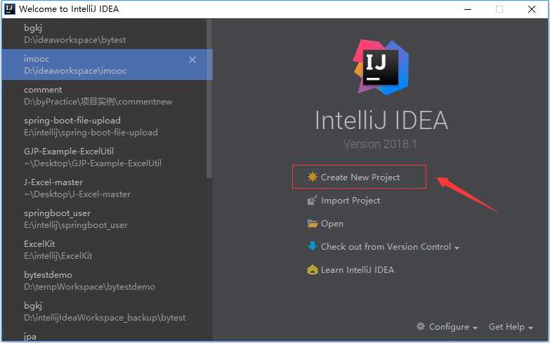
Task: Choose Create New Project
Action: click(x=360, y=177)
